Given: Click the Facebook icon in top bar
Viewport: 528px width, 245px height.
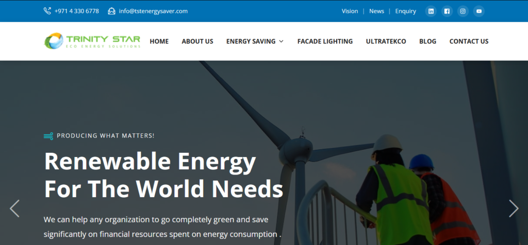Looking at the screenshot, I should (x=447, y=11).
